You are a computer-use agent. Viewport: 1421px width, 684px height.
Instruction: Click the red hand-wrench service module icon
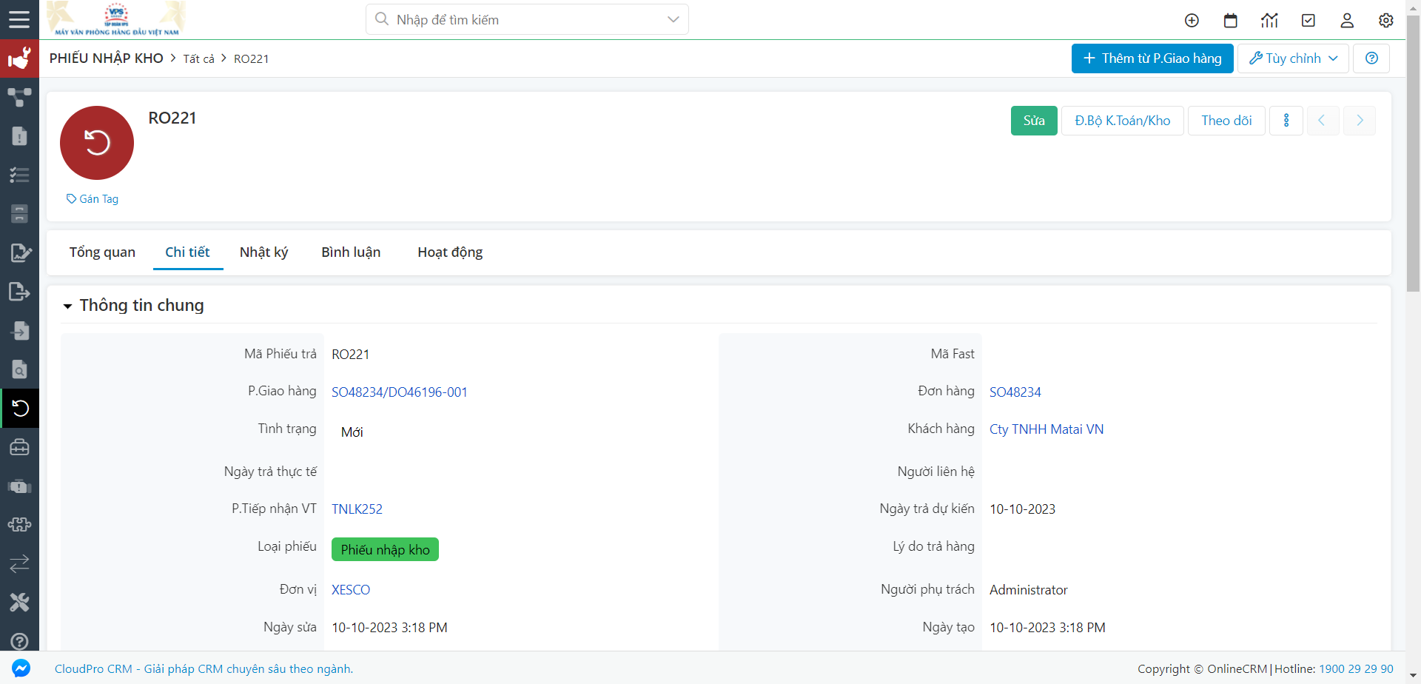19,58
